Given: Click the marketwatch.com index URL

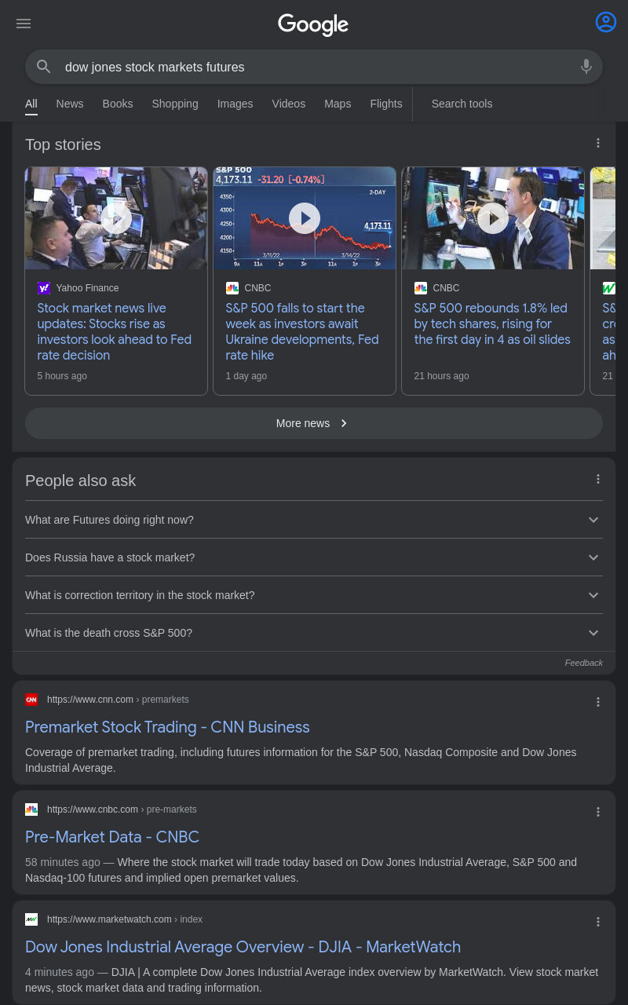Looking at the screenshot, I should click(x=125, y=919).
